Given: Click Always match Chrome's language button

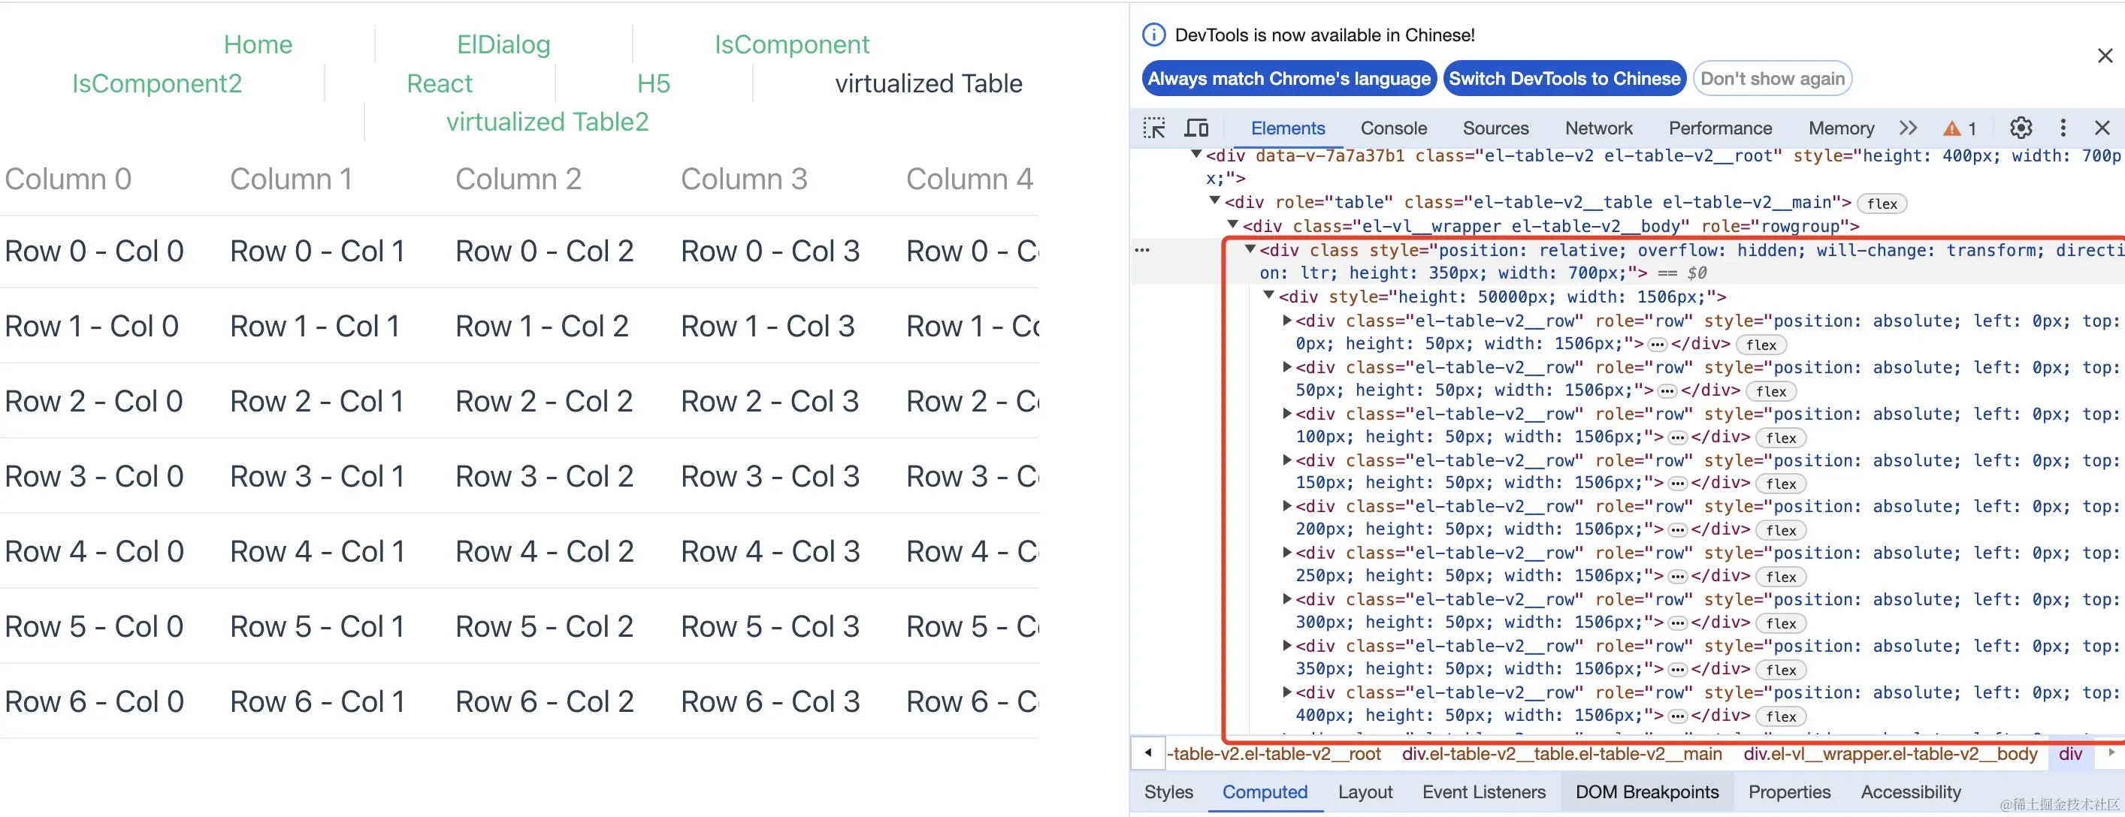Looking at the screenshot, I should [x=1289, y=78].
